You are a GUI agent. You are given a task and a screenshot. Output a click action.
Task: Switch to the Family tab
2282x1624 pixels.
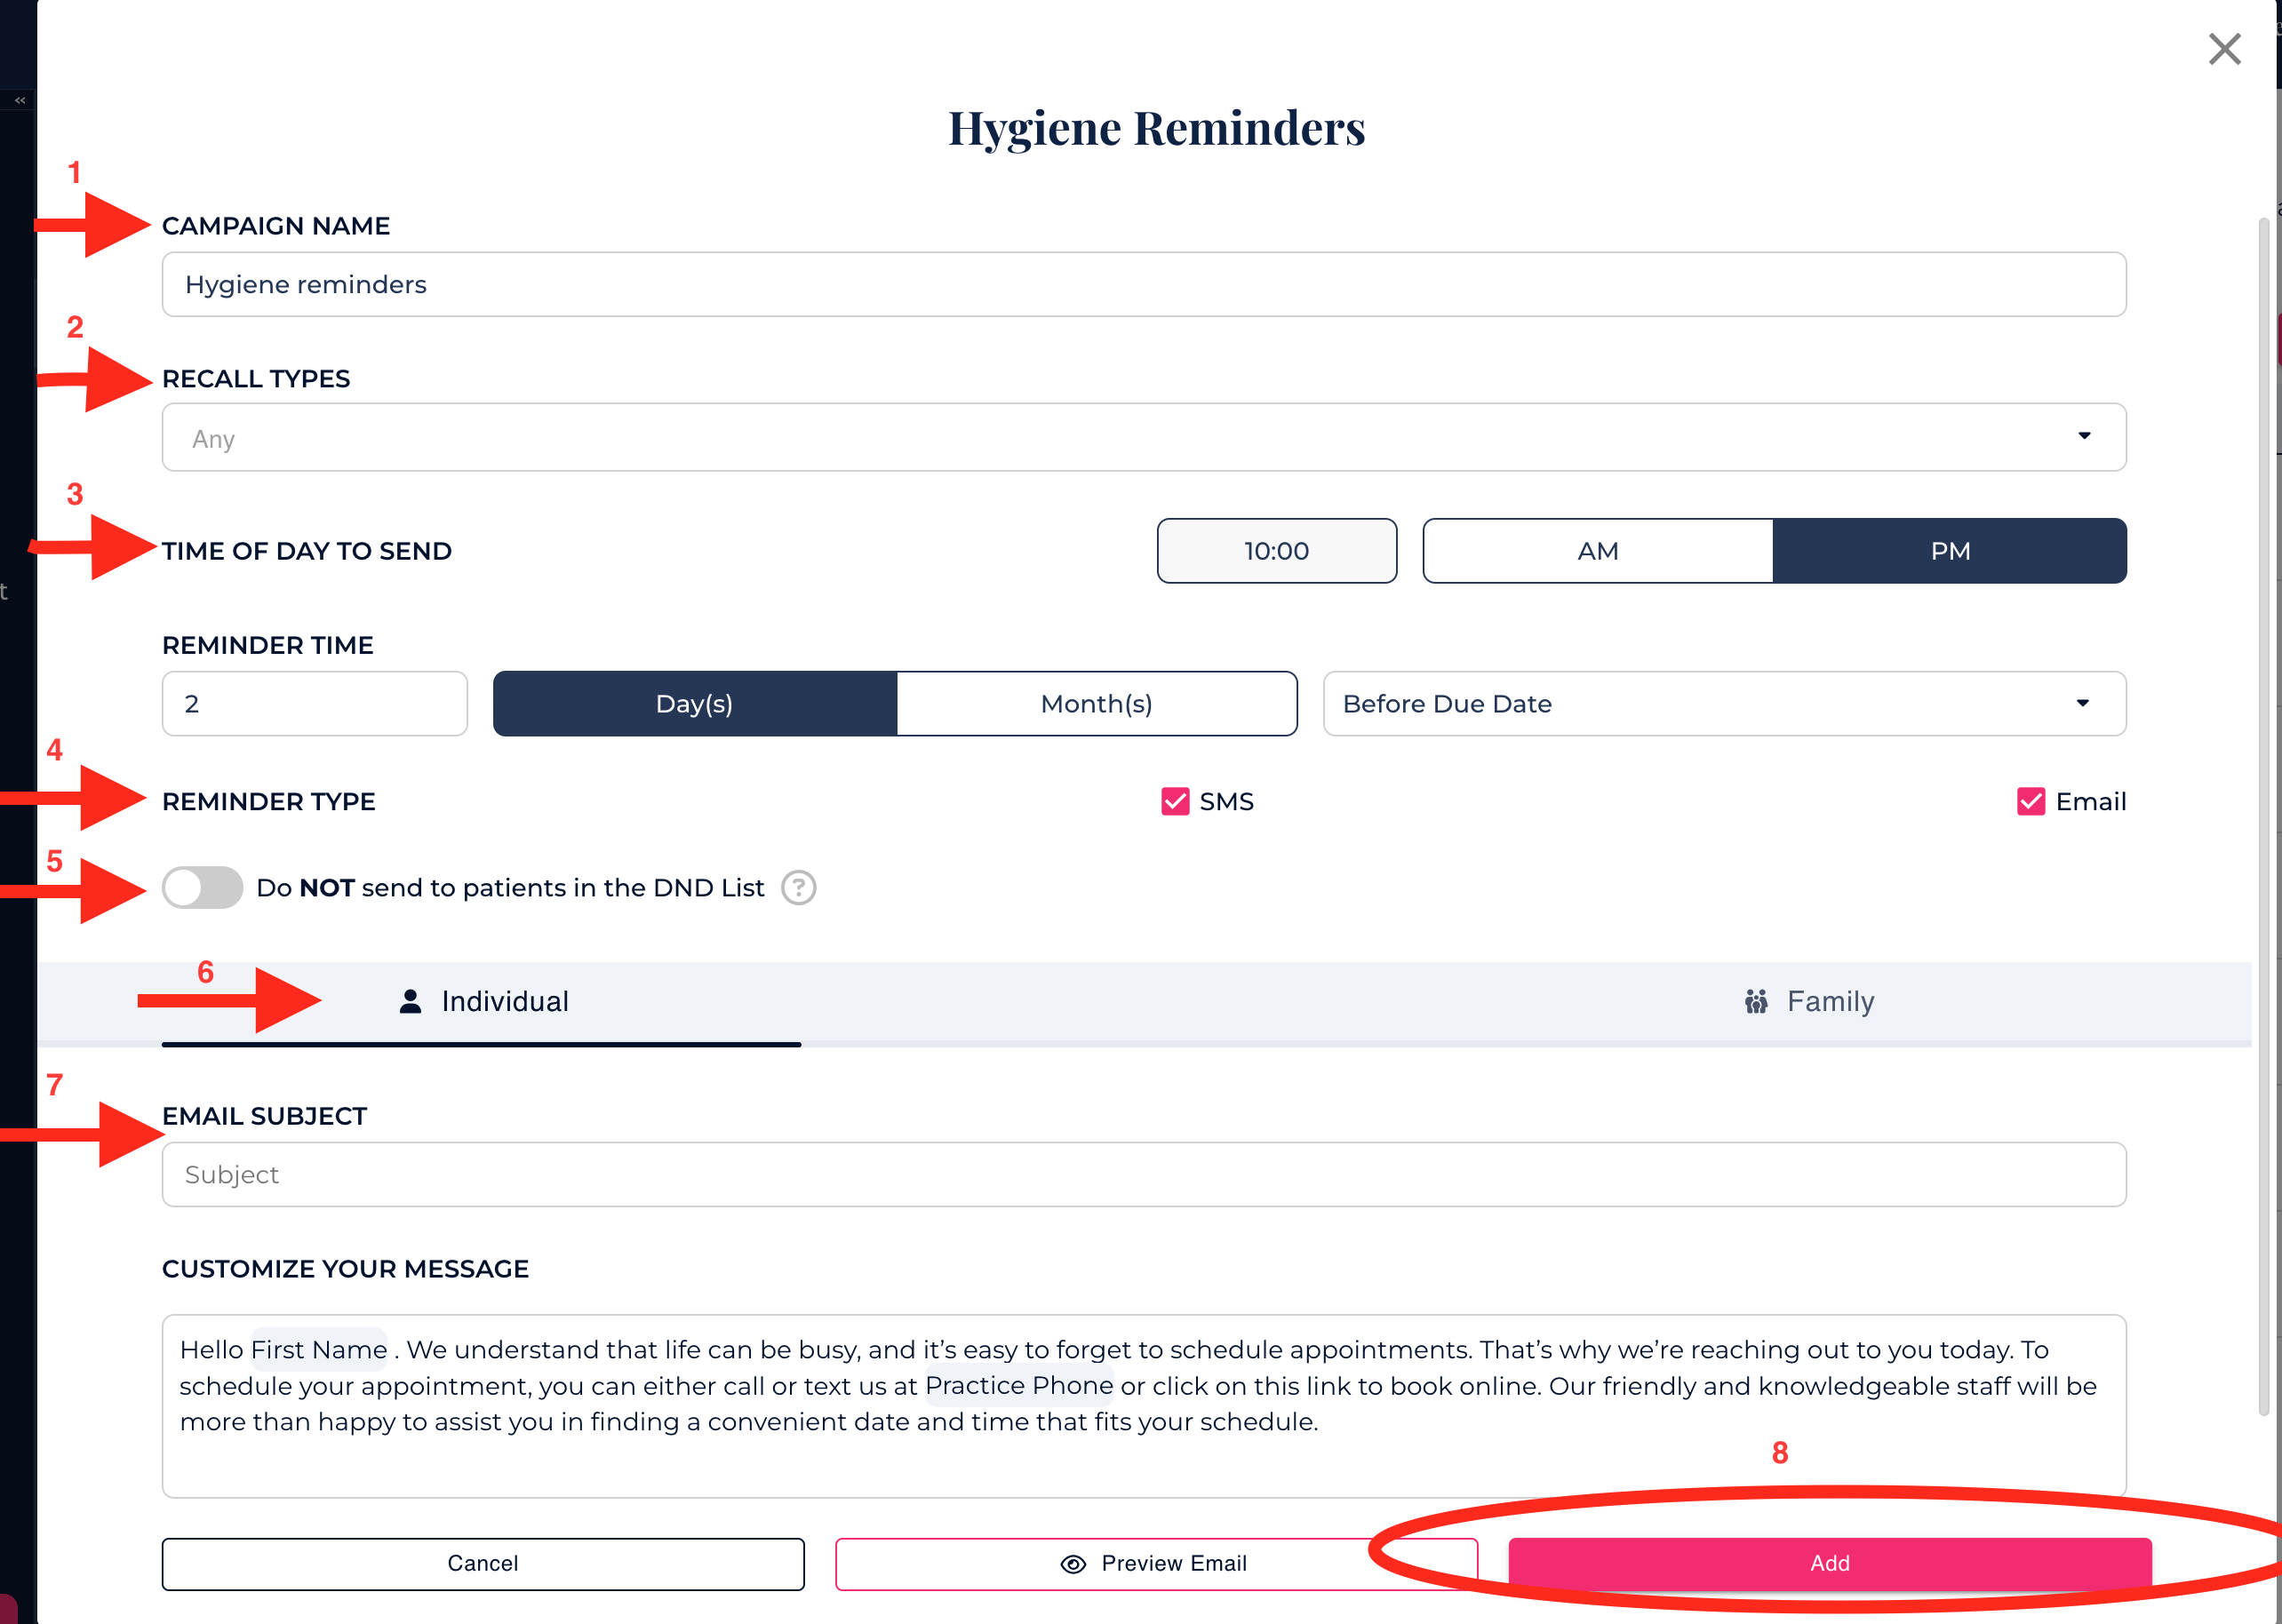(x=1809, y=1001)
